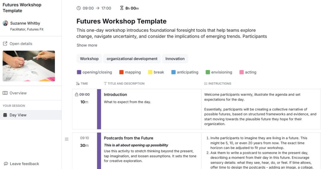Click the Leave feedback chat icon
The height and width of the screenshot is (169, 321).
[6, 164]
